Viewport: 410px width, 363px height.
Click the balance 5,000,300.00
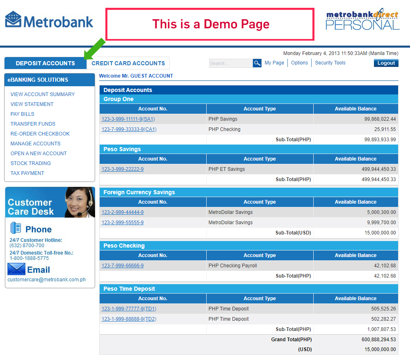point(381,212)
